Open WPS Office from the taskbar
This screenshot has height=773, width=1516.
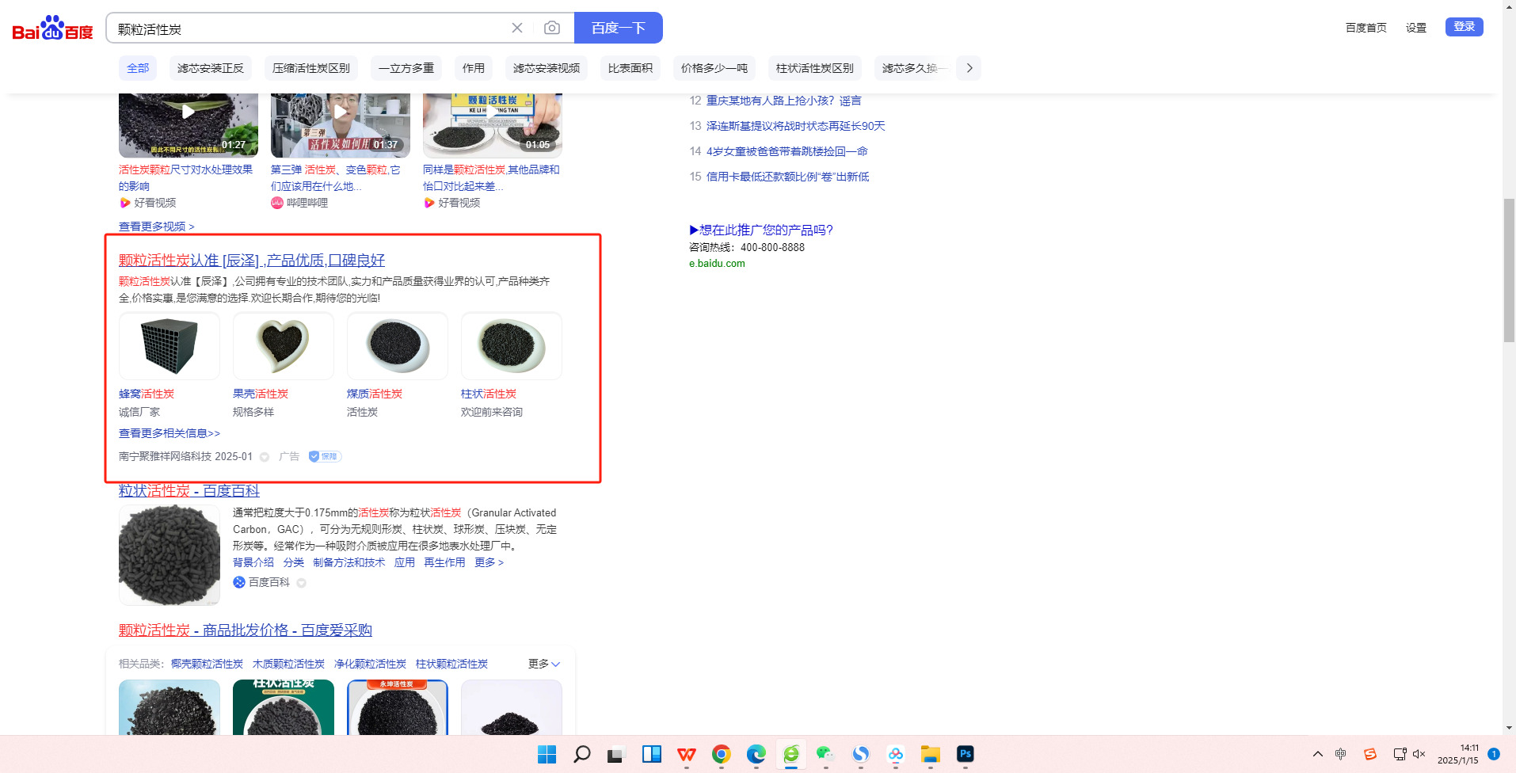[x=686, y=754]
